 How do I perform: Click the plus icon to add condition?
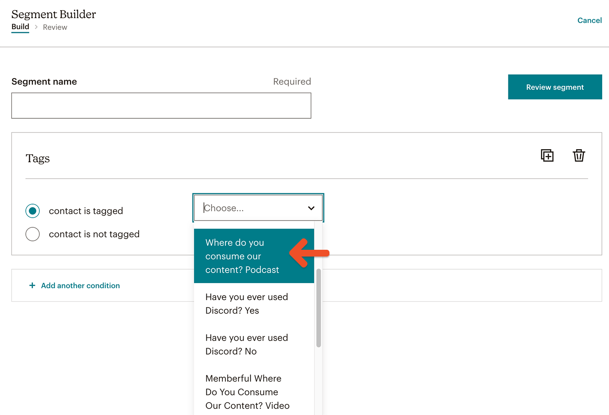coord(32,285)
